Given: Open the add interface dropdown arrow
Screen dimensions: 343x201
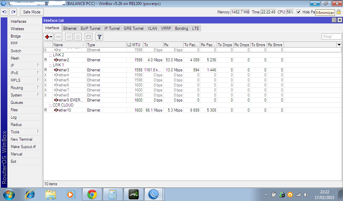Looking at the screenshot, I should point(51,37).
